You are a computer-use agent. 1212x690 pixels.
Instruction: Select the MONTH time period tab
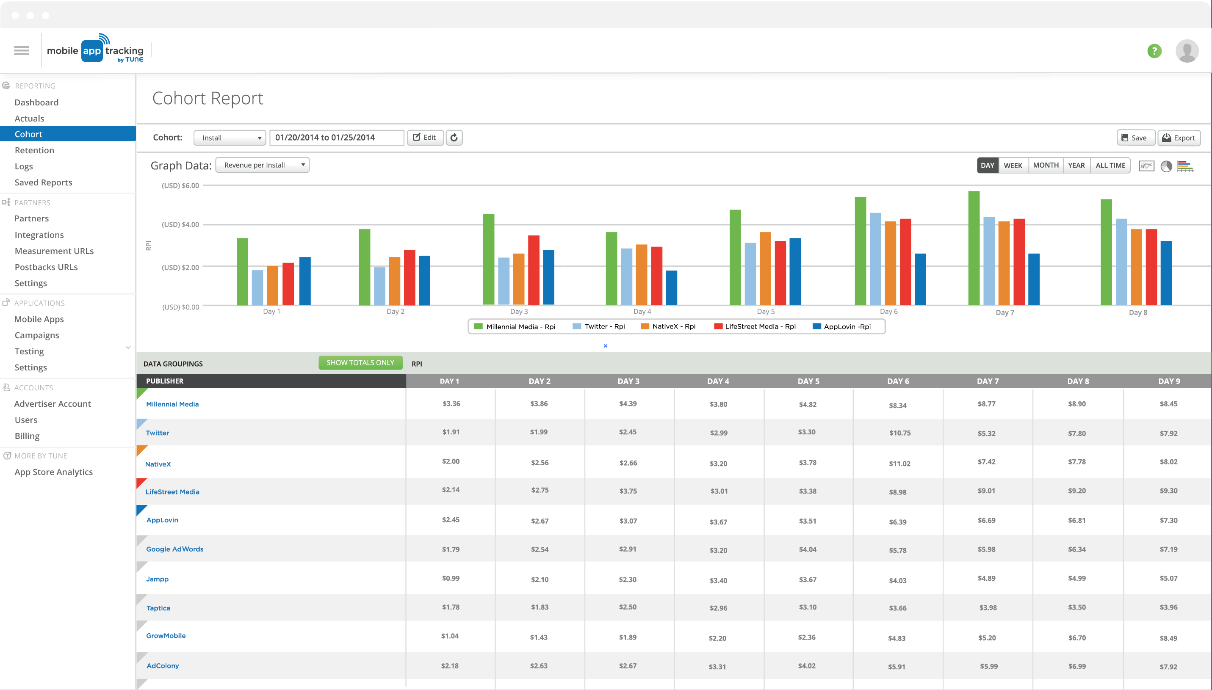click(1046, 165)
